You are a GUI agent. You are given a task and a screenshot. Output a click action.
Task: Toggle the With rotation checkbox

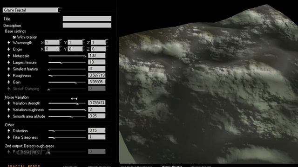tap(14, 37)
